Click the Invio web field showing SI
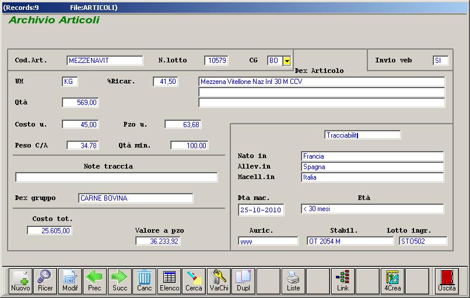Image resolution: width=470 pixels, height=298 pixels. (x=440, y=61)
